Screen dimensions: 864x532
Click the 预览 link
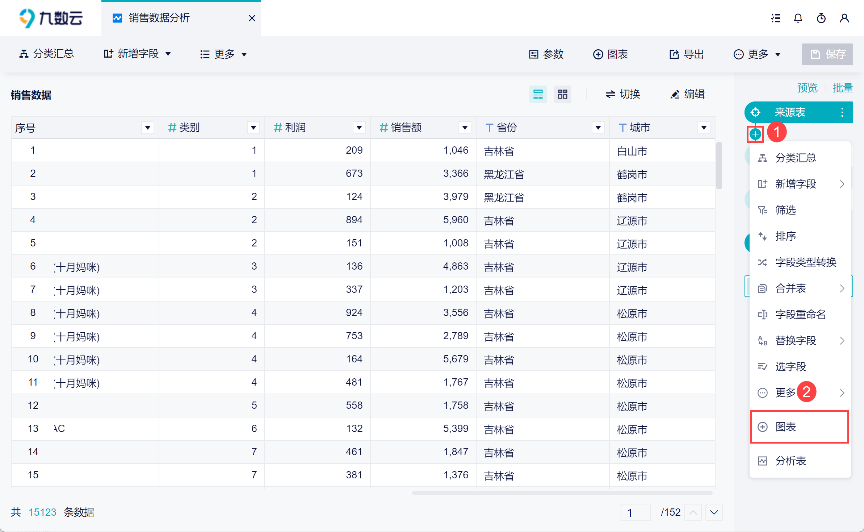coord(807,88)
